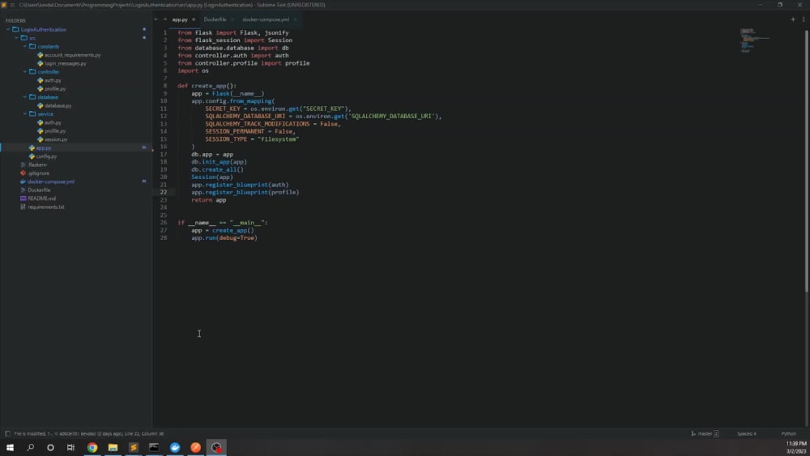Open Docker Desktop from taskbar
810x456 pixels.
click(x=175, y=447)
